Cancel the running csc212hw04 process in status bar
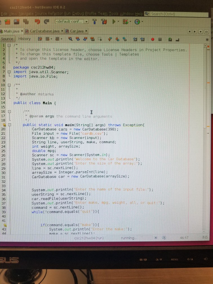The width and height of the screenshot is (213, 284). 156,238
